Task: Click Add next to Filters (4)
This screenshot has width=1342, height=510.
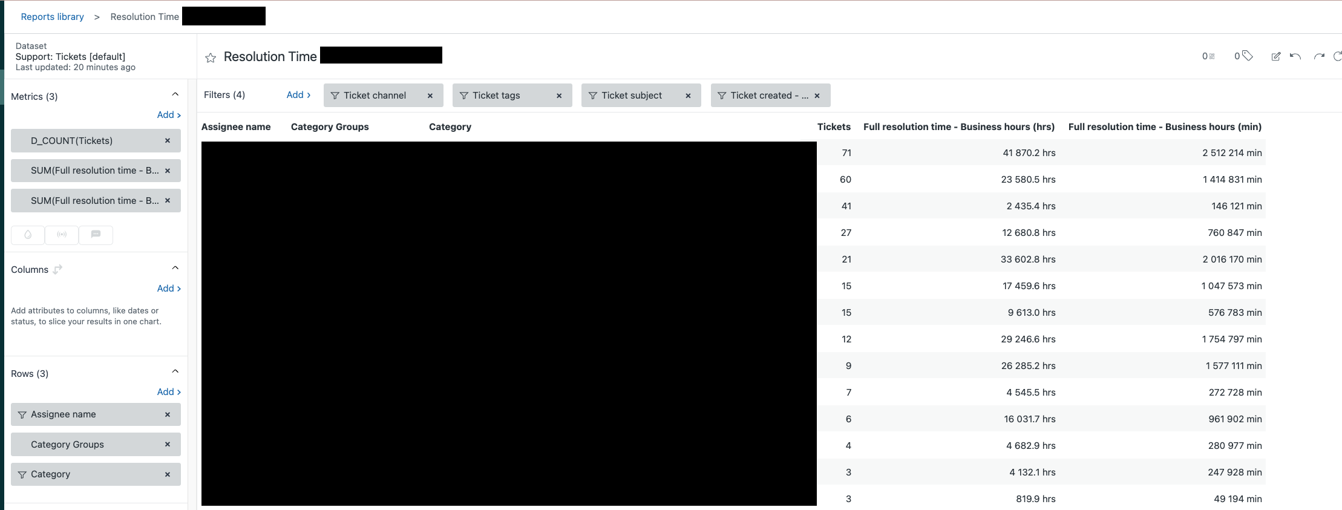Action: pyautogui.click(x=298, y=95)
